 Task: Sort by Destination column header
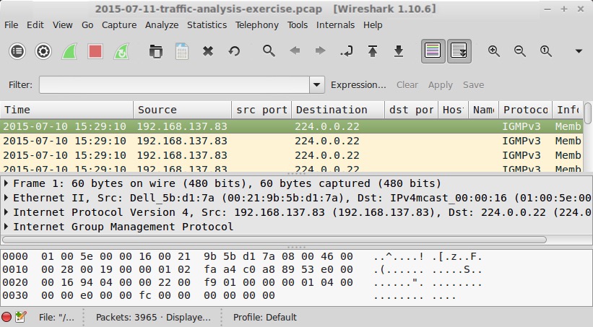pos(338,110)
